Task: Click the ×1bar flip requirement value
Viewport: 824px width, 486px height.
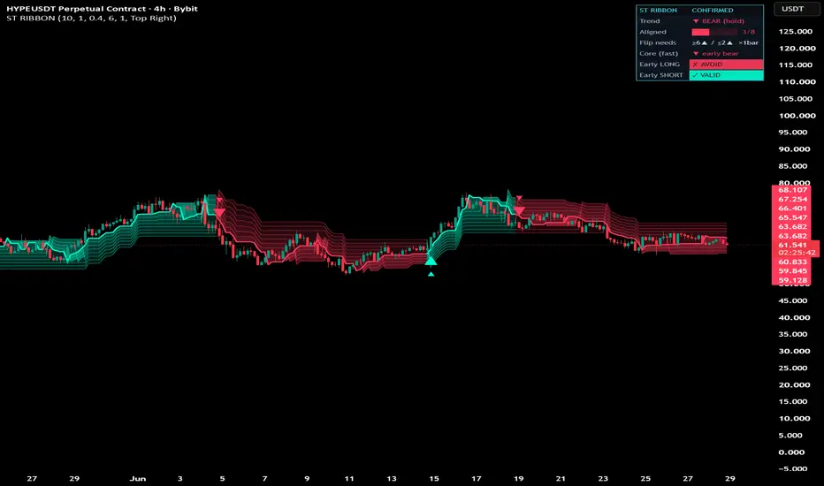Action: click(x=748, y=42)
